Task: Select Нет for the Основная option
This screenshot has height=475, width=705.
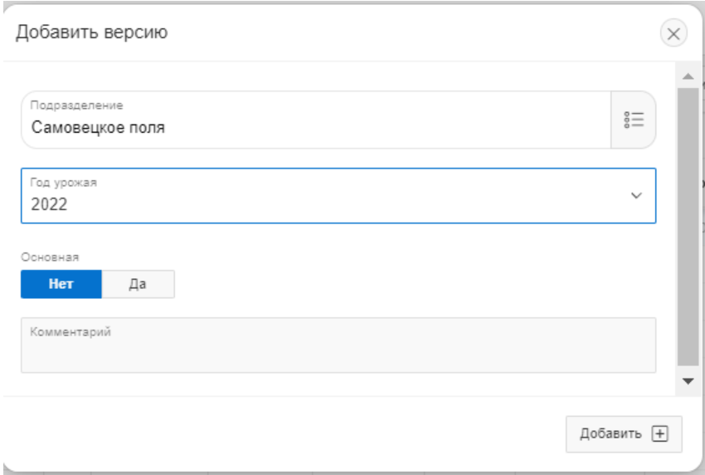Action: [x=61, y=284]
